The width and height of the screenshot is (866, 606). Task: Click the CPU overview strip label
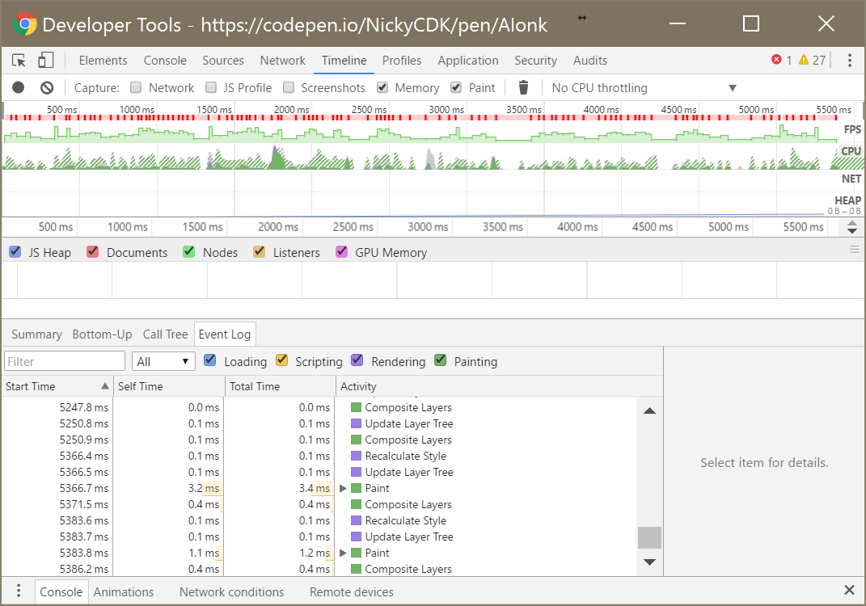[x=851, y=150]
